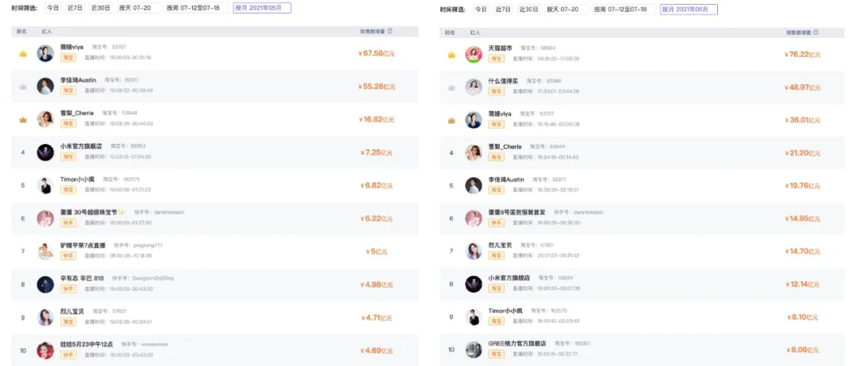Open the 按周 week picker in May 2021 panel
The width and height of the screenshot is (854, 366).
196,8
